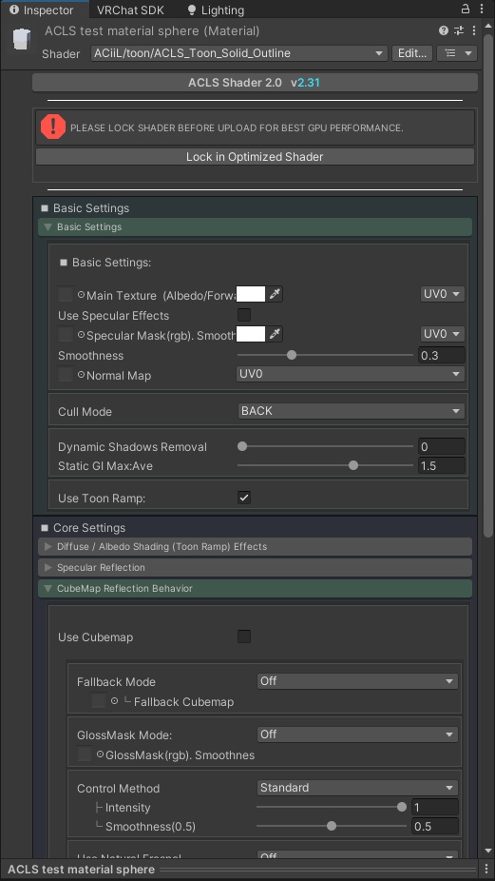The height and width of the screenshot is (881, 495).
Task: Click the ACLS test material sphere preview bar
Action: [x=241, y=870]
